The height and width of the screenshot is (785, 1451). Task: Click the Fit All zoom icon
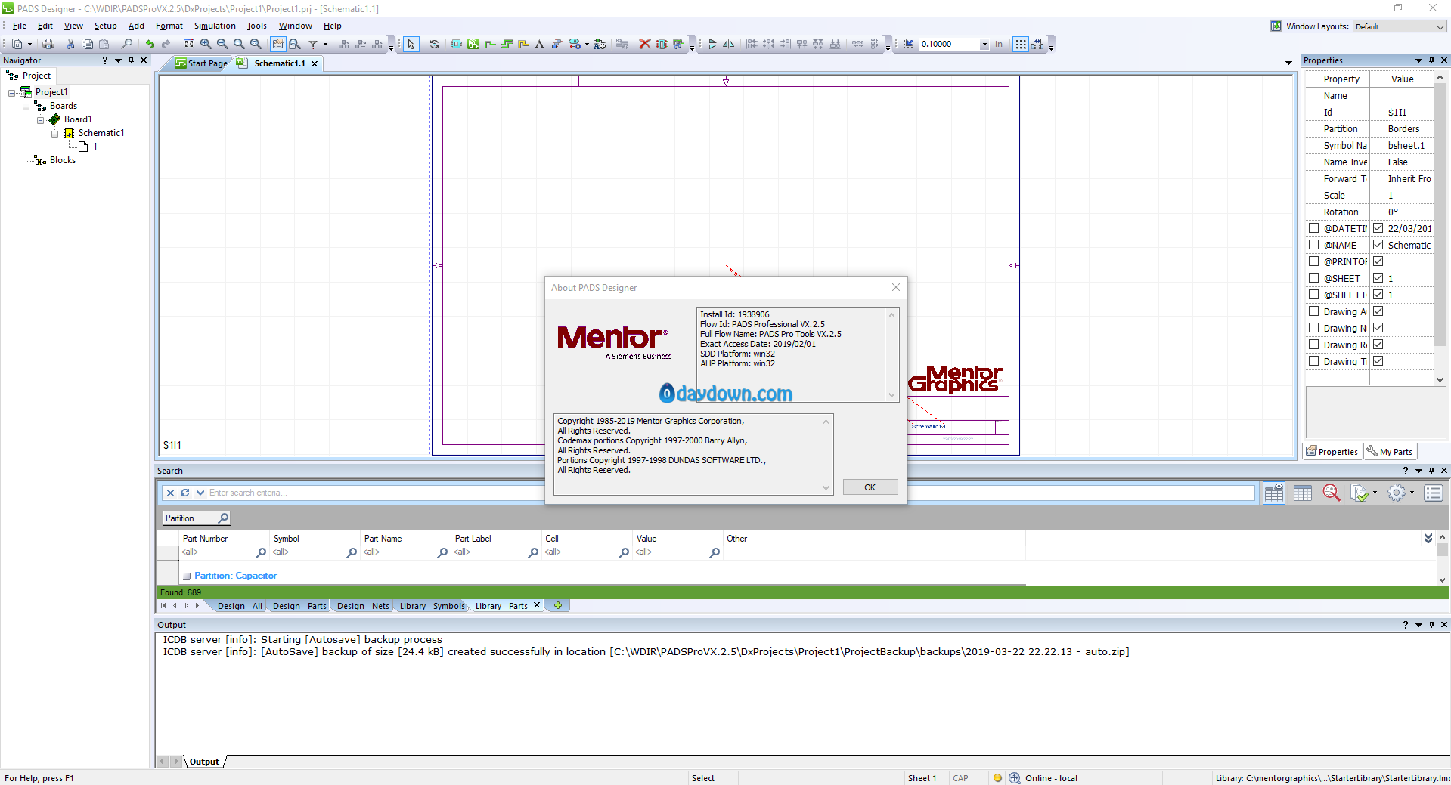[x=189, y=44]
